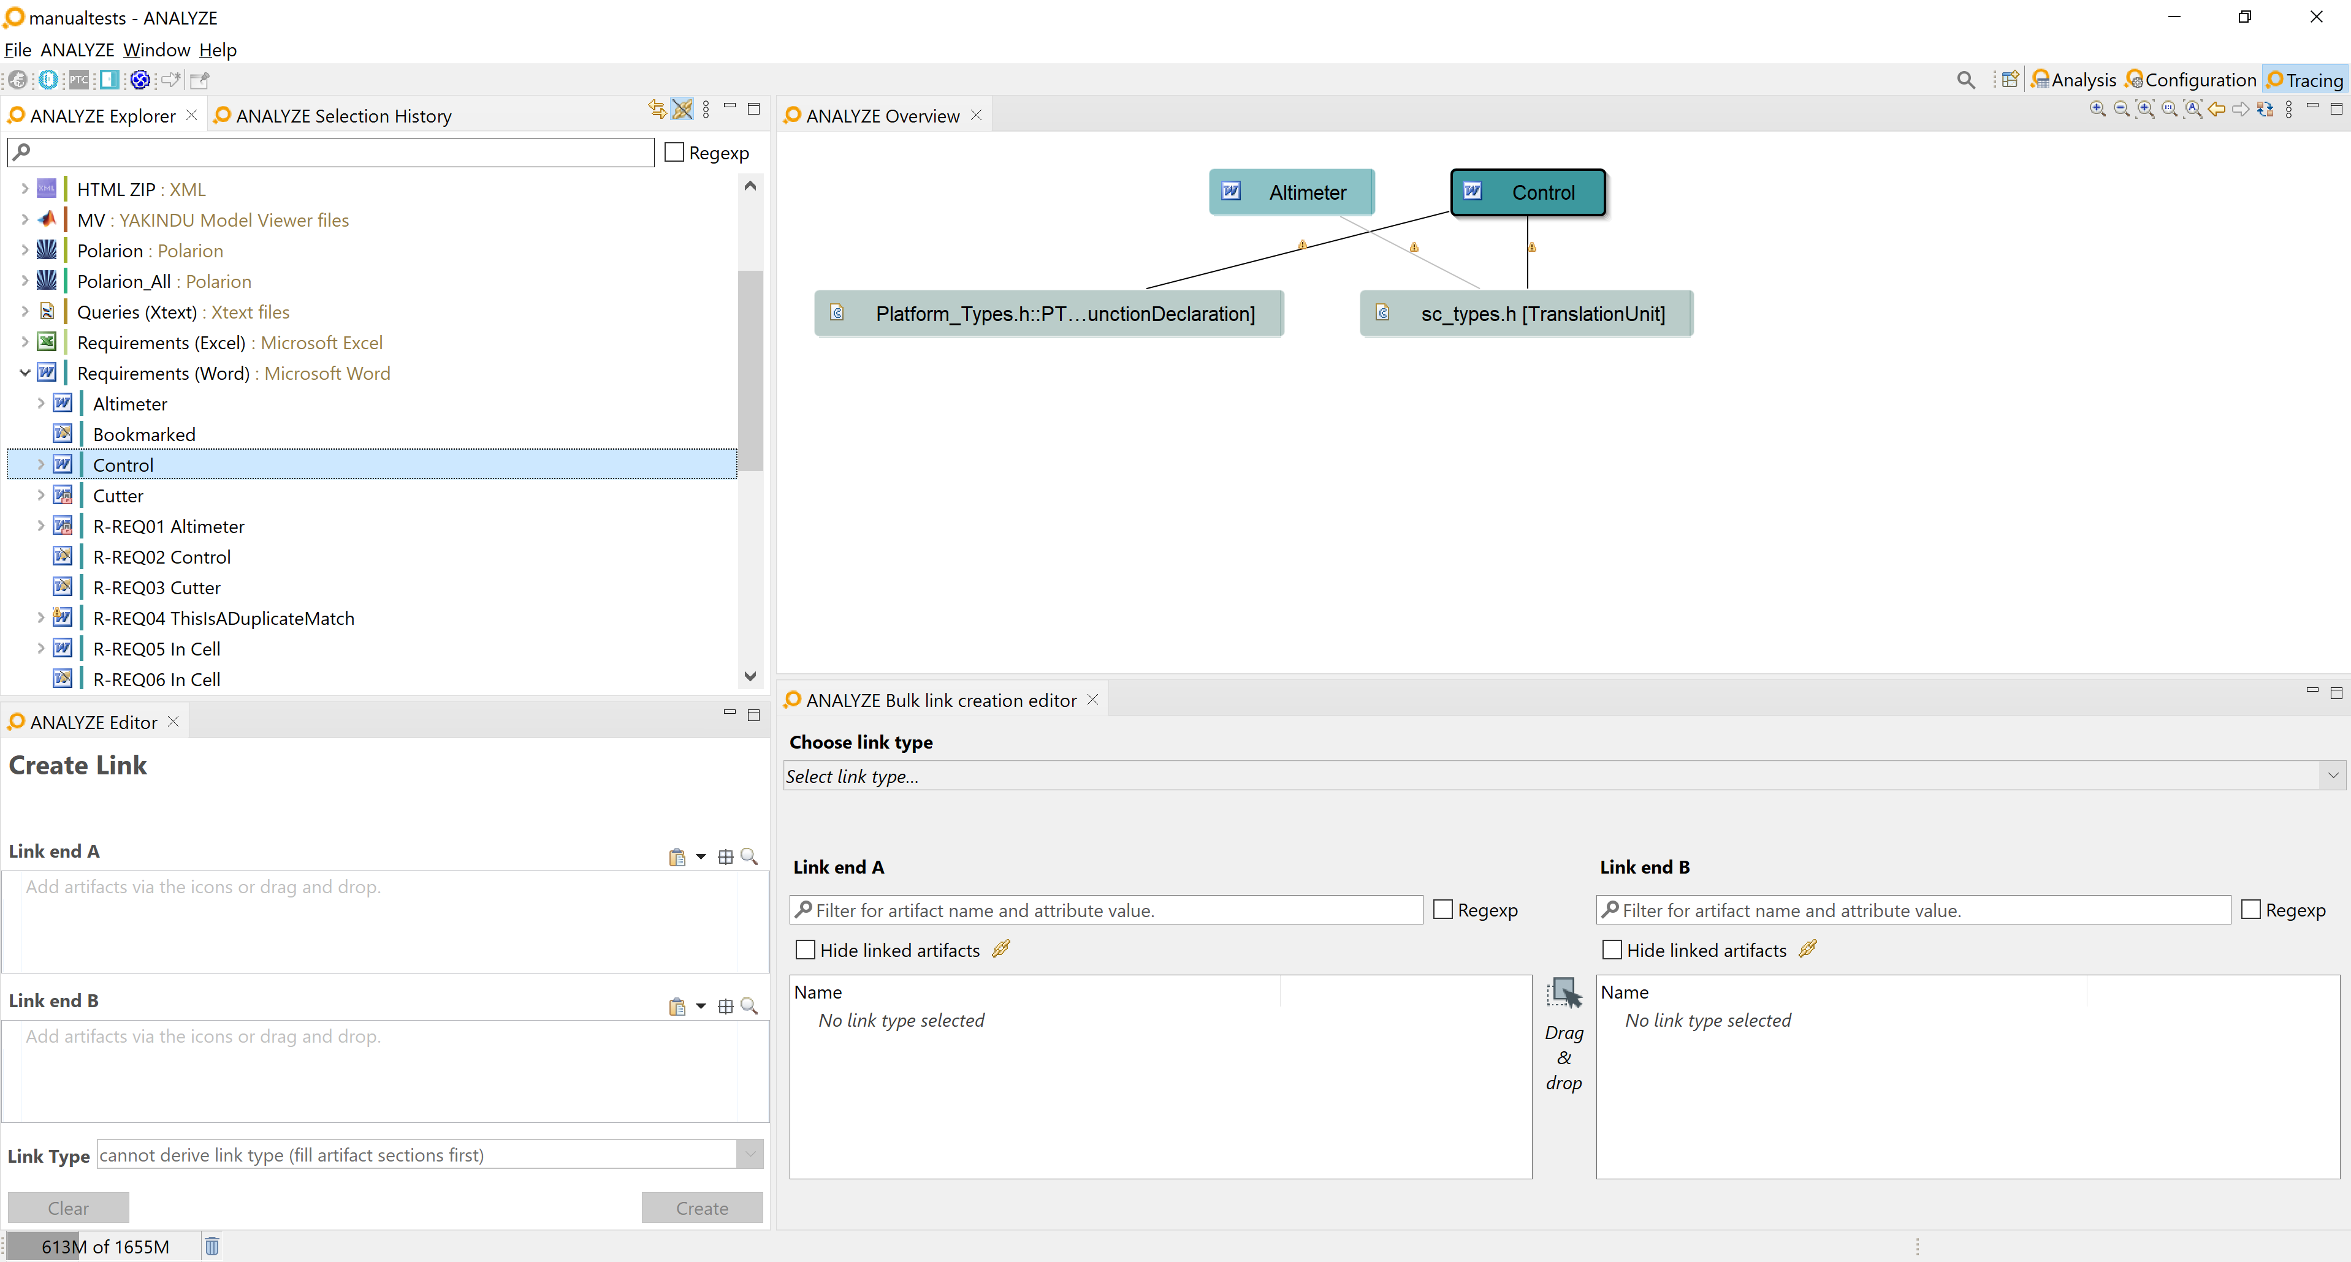Check Hide linked artifacts for Link end A
Screen dimensions: 2351x1262
(x=805, y=950)
